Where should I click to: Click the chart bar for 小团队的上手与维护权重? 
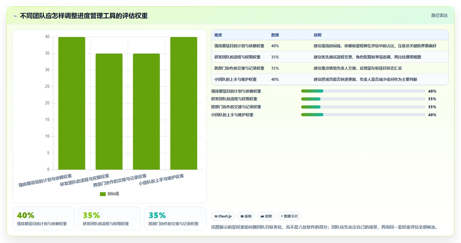(184, 103)
